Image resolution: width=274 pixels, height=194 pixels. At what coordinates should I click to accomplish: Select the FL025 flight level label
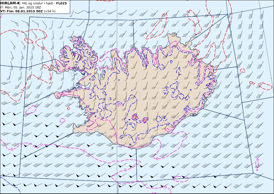(61, 3)
